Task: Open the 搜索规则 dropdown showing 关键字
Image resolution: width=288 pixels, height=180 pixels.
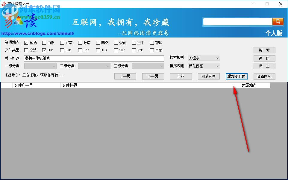Action: coord(204,58)
